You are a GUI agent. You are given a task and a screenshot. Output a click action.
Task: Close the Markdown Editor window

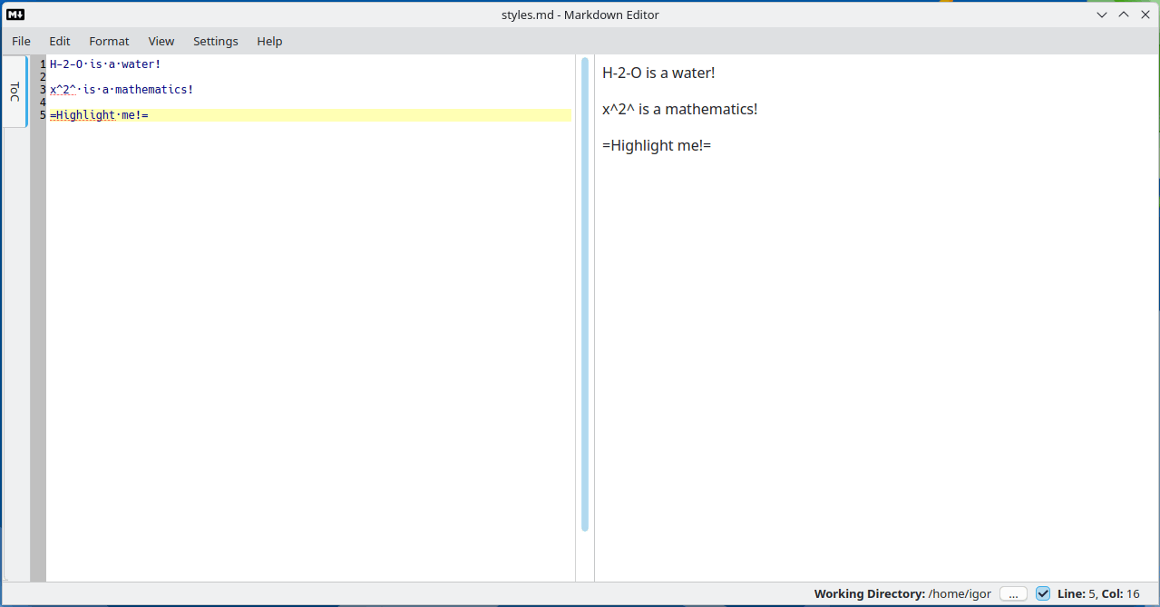coord(1145,15)
